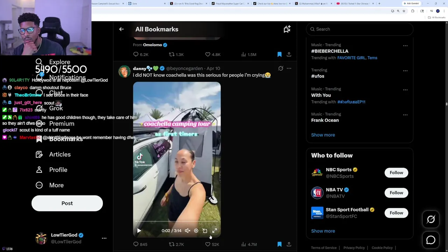
Task: Open Cookie Policy link
Action: (382, 248)
